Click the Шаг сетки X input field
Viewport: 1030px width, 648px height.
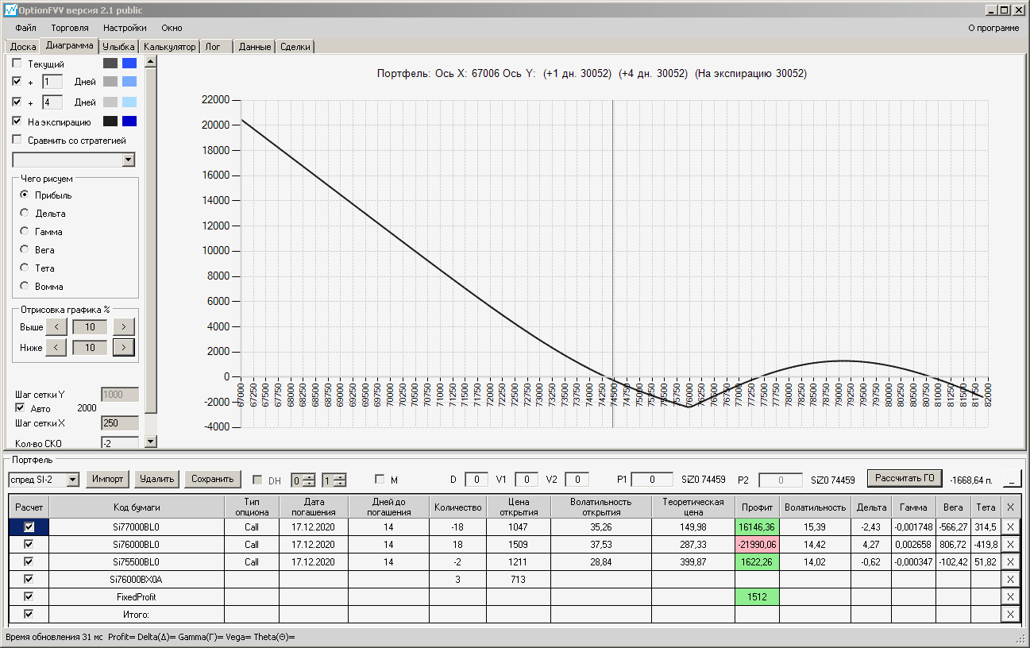pyautogui.click(x=120, y=423)
